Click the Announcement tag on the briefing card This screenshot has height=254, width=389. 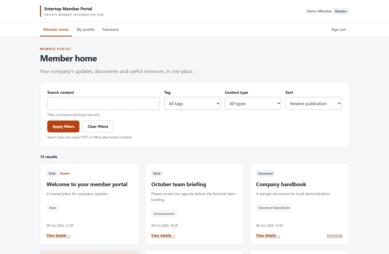164,214
